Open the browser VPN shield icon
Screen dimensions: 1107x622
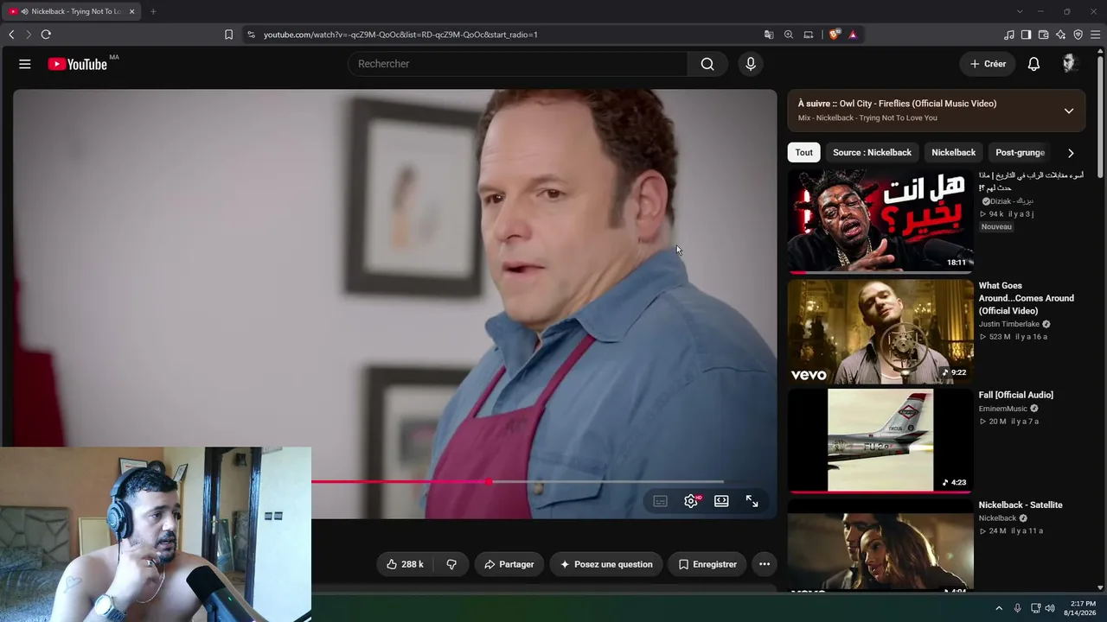coord(1078,35)
